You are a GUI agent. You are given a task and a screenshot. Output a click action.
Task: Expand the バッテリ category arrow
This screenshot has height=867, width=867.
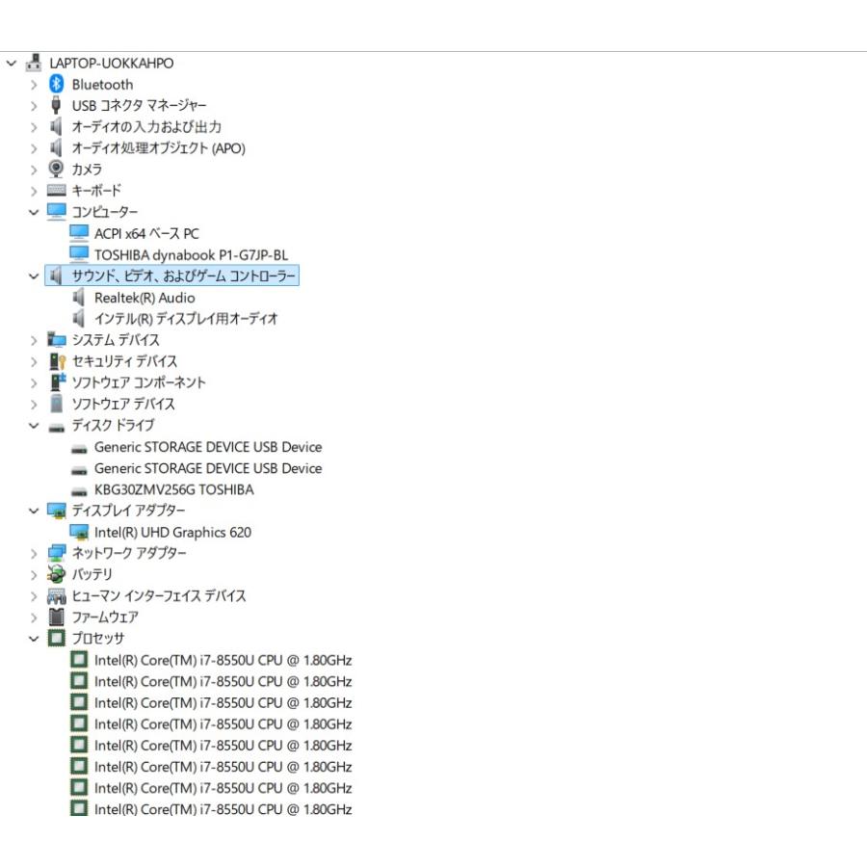(x=34, y=575)
